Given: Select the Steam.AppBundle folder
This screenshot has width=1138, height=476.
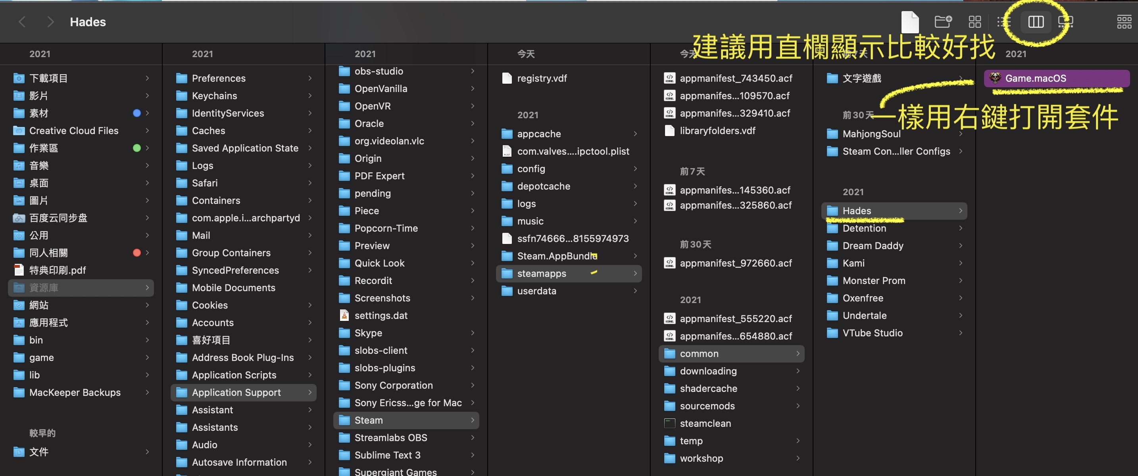Looking at the screenshot, I should (569, 256).
